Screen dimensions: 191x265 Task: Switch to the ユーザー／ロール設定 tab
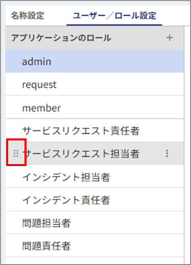tap(114, 16)
